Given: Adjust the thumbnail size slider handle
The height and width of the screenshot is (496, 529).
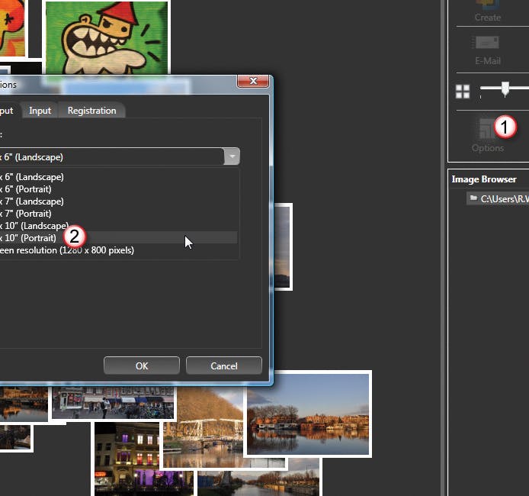Looking at the screenshot, I should pyautogui.click(x=505, y=89).
